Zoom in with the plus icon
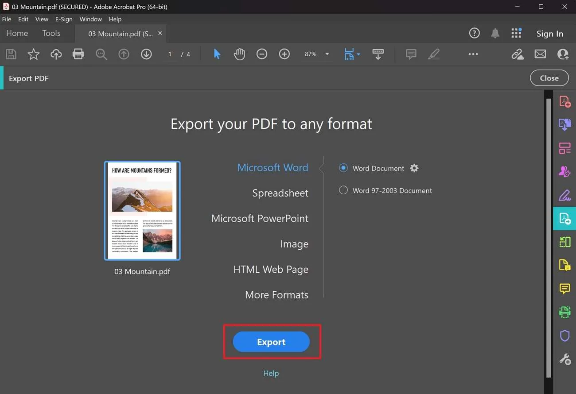 point(284,54)
